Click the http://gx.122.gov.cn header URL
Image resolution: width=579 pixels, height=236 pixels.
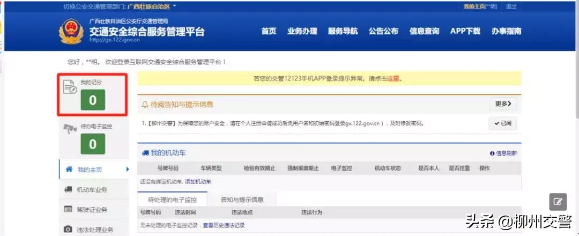115,40
